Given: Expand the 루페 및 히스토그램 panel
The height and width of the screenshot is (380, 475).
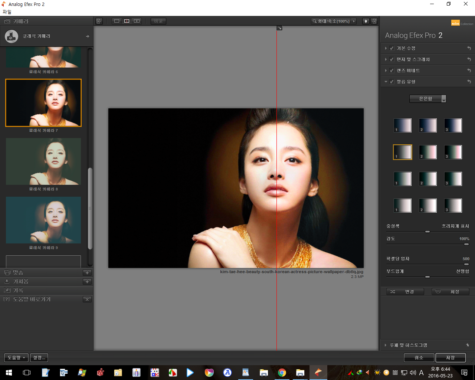Looking at the screenshot, I should click(386, 345).
